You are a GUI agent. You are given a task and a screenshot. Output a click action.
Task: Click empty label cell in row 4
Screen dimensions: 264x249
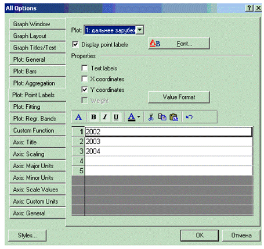(168, 161)
